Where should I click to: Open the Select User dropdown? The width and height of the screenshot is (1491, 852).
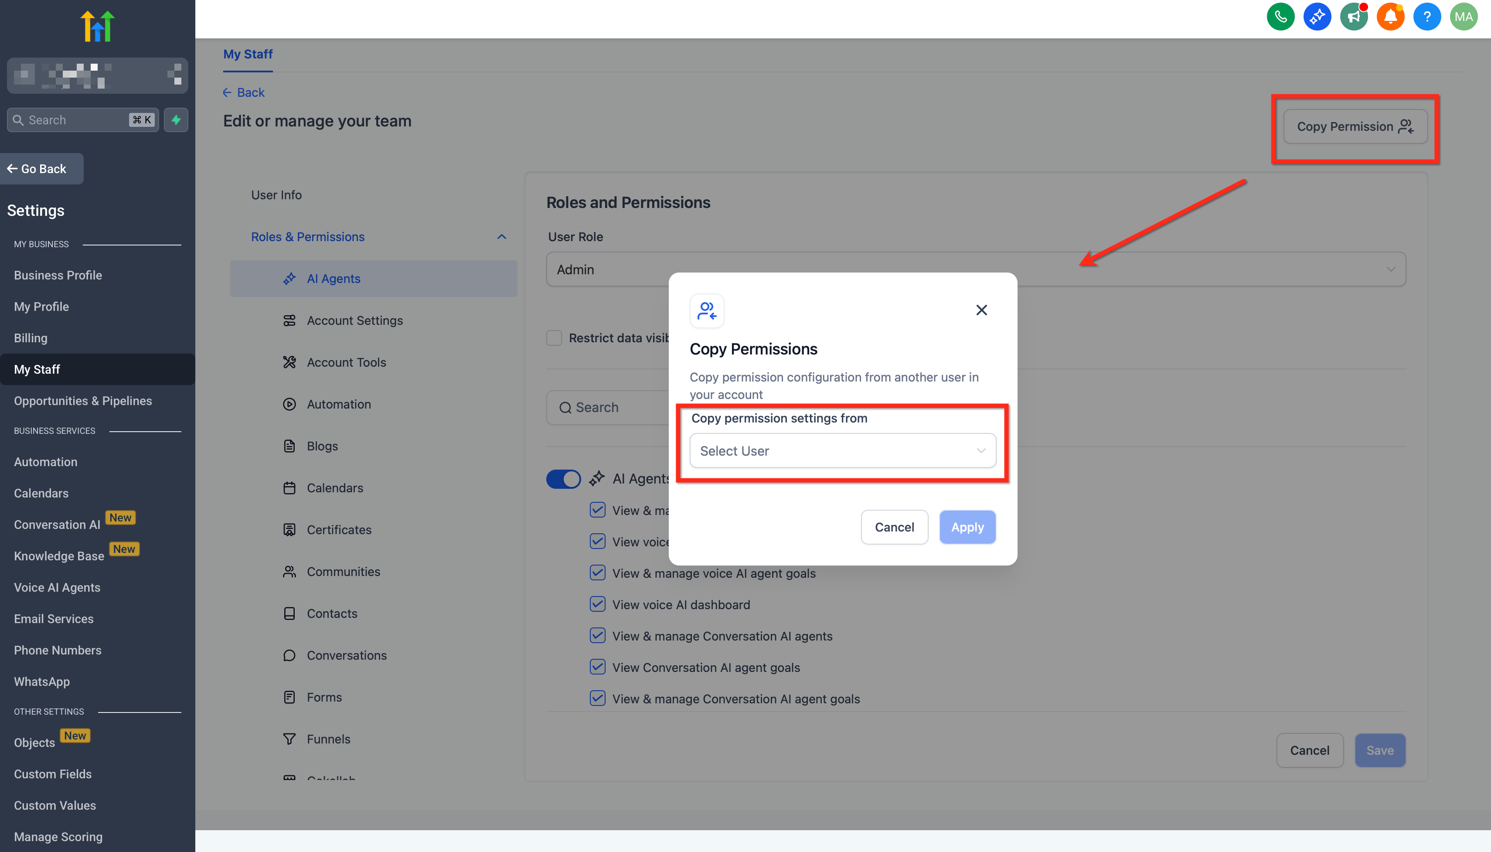tap(842, 450)
